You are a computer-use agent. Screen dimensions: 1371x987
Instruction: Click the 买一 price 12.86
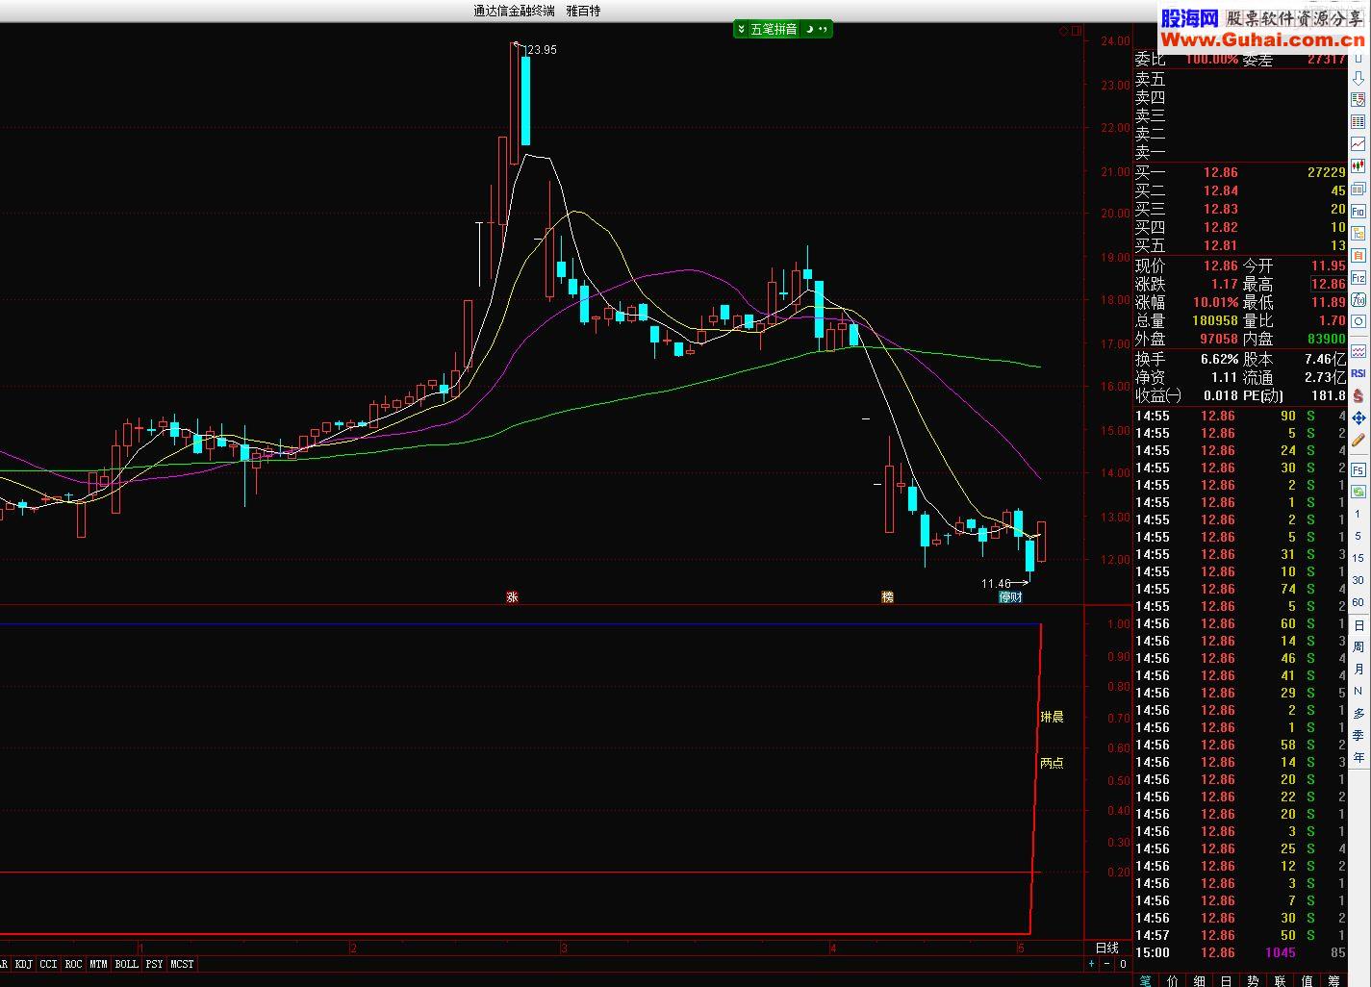tap(1221, 172)
